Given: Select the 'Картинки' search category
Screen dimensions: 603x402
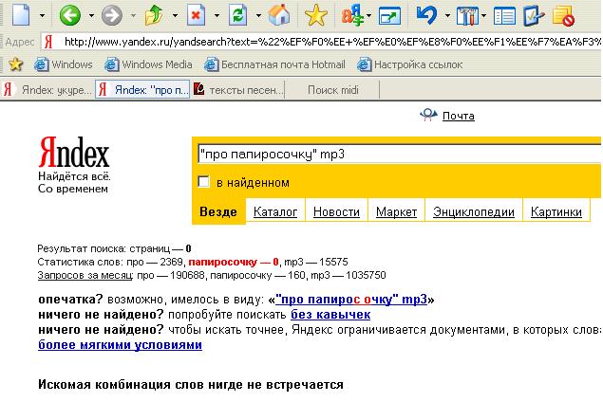Looking at the screenshot, I should click(x=556, y=212).
